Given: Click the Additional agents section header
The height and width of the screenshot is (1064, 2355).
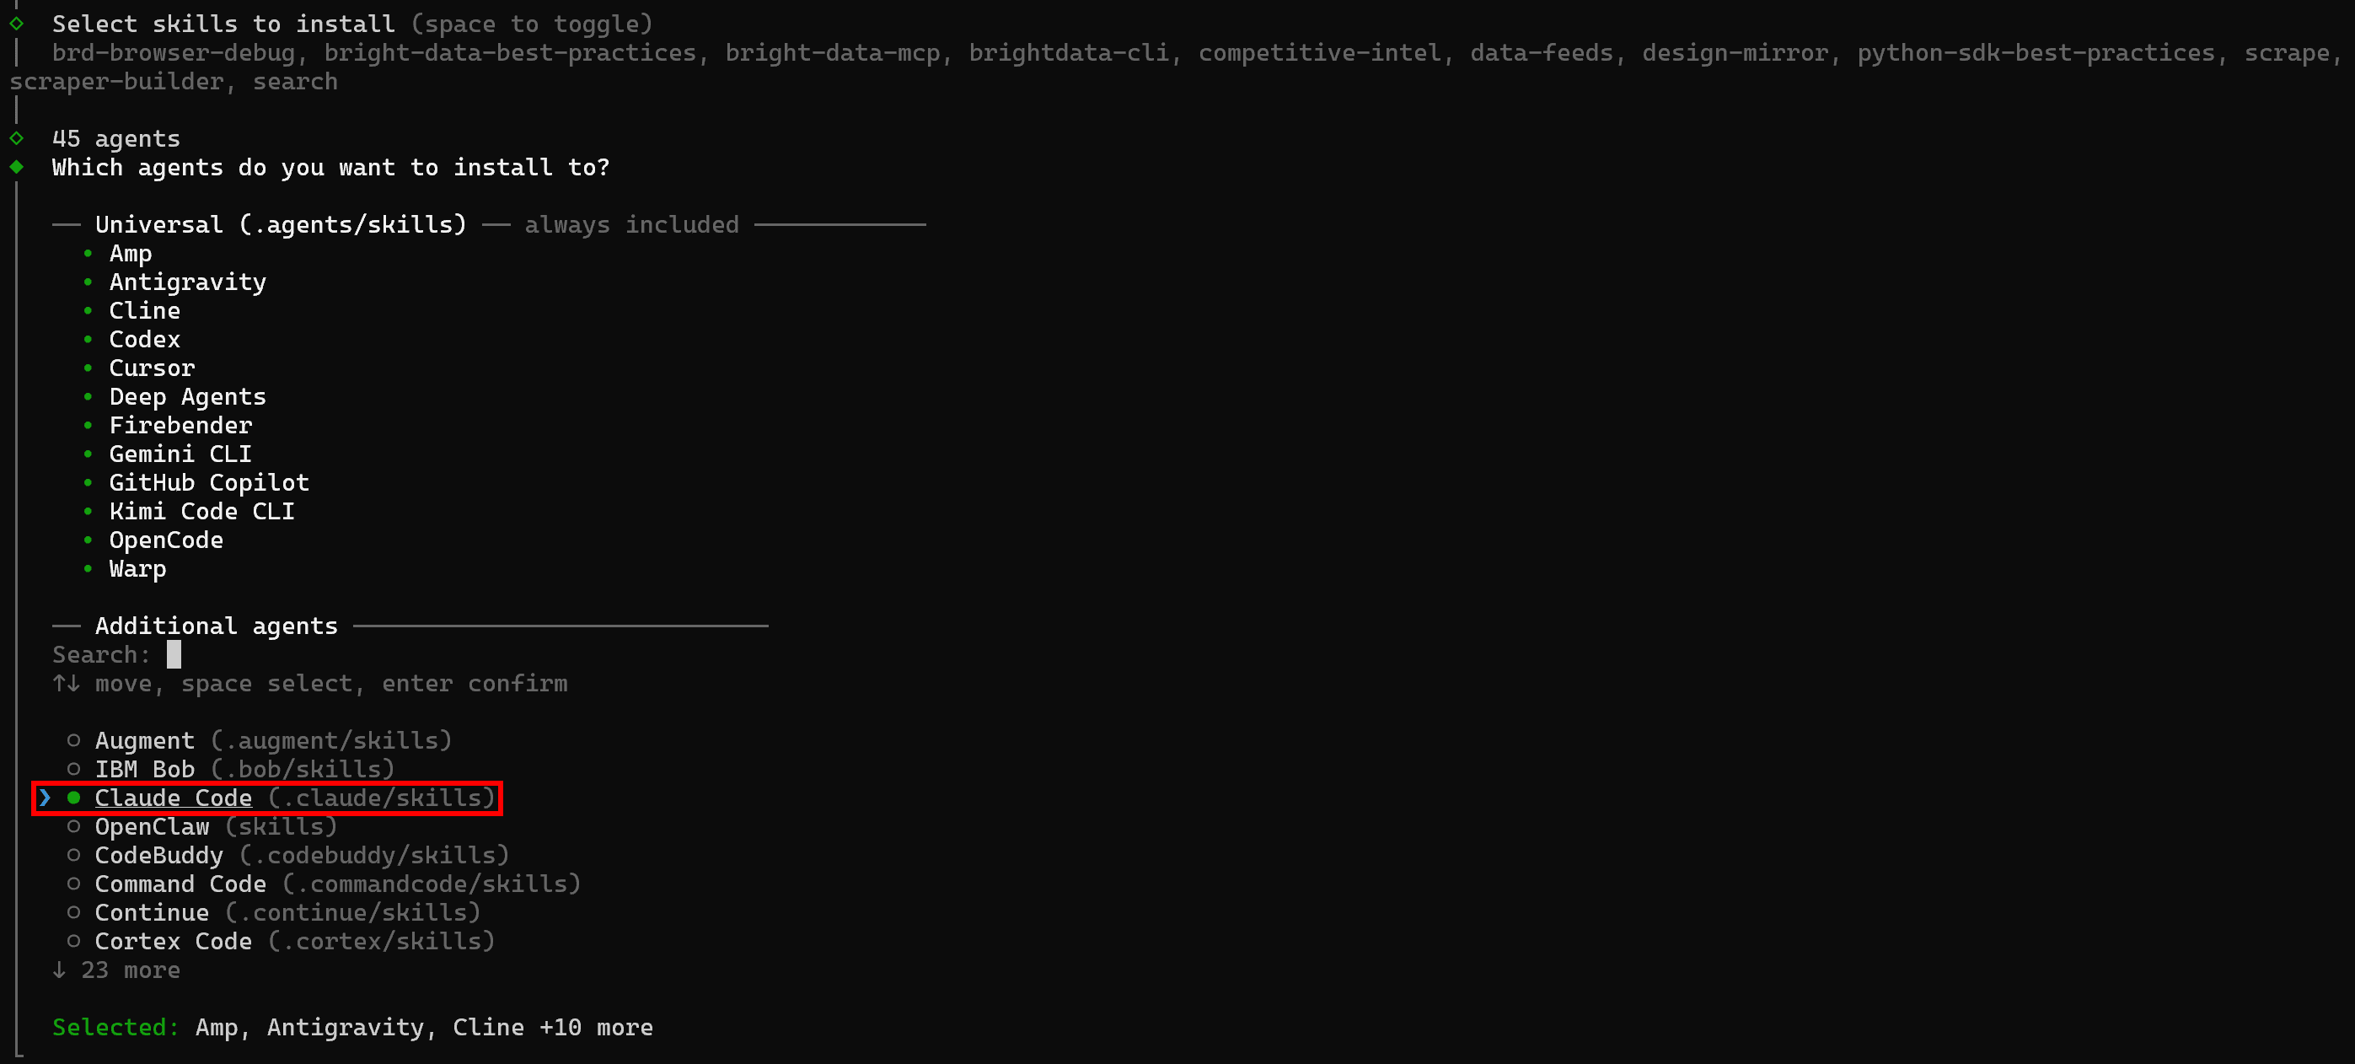Looking at the screenshot, I should pyautogui.click(x=217, y=626).
